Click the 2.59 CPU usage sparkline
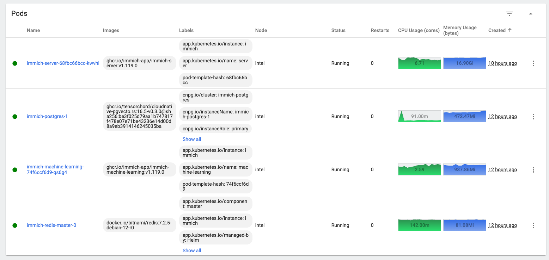 tap(420, 169)
